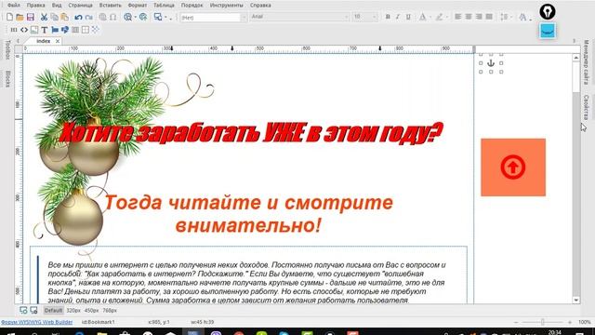Viewport: 595px width, 335px height.
Task: Insert a table grid object
Action: [x=86, y=30]
